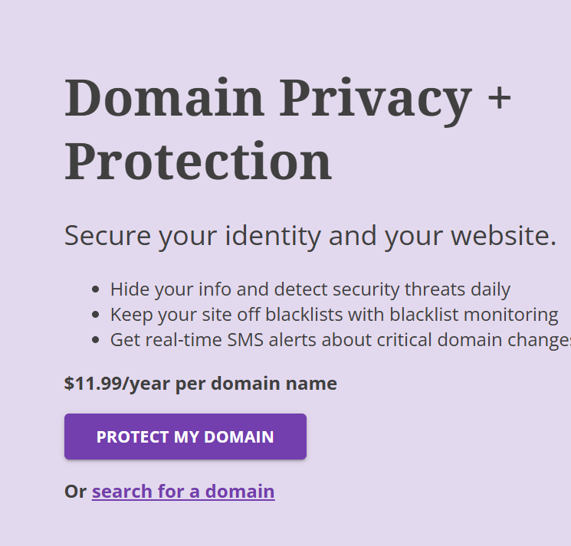
Task: Click the words per domain name
Action: pyautogui.click(x=256, y=384)
